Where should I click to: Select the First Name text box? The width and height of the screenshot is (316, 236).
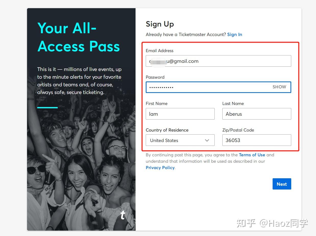[180, 114]
